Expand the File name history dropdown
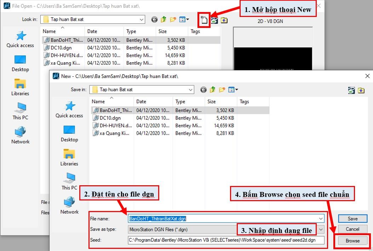Screen dimensions: 373x251 click(320, 218)
